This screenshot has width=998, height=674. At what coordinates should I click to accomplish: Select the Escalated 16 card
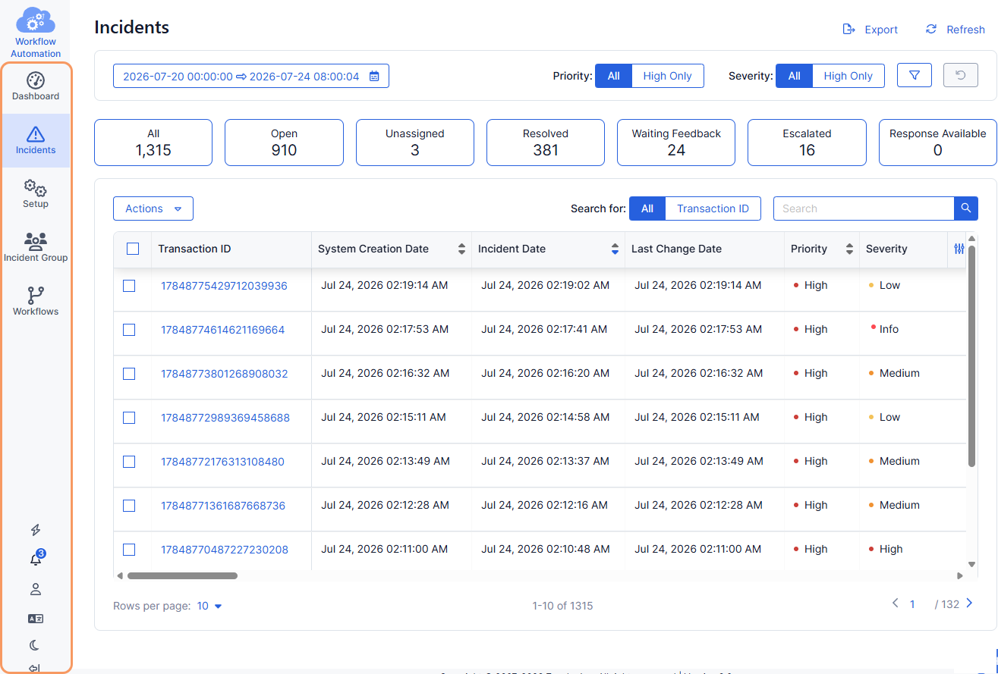(x=807, y=143)
